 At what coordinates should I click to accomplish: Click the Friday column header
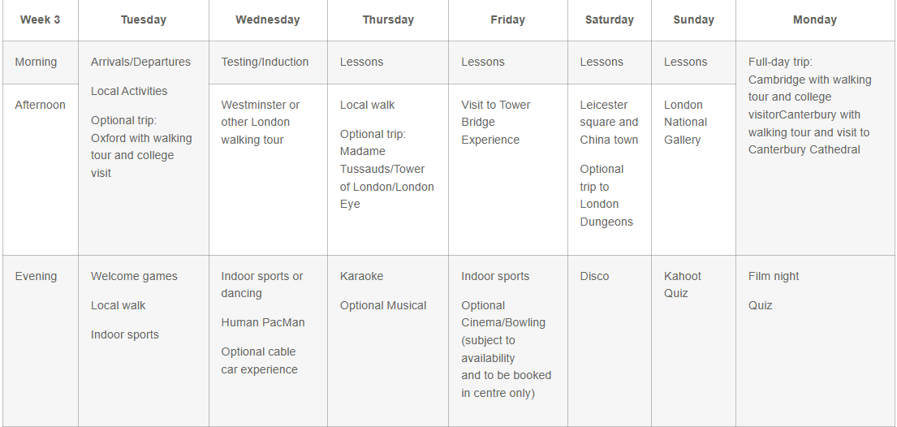(x=508, y=19)
